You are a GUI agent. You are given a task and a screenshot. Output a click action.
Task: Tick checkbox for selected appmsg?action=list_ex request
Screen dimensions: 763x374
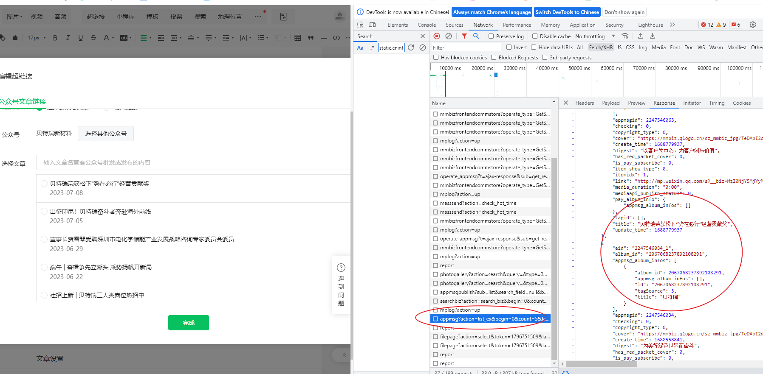click(x=435, y=319)
